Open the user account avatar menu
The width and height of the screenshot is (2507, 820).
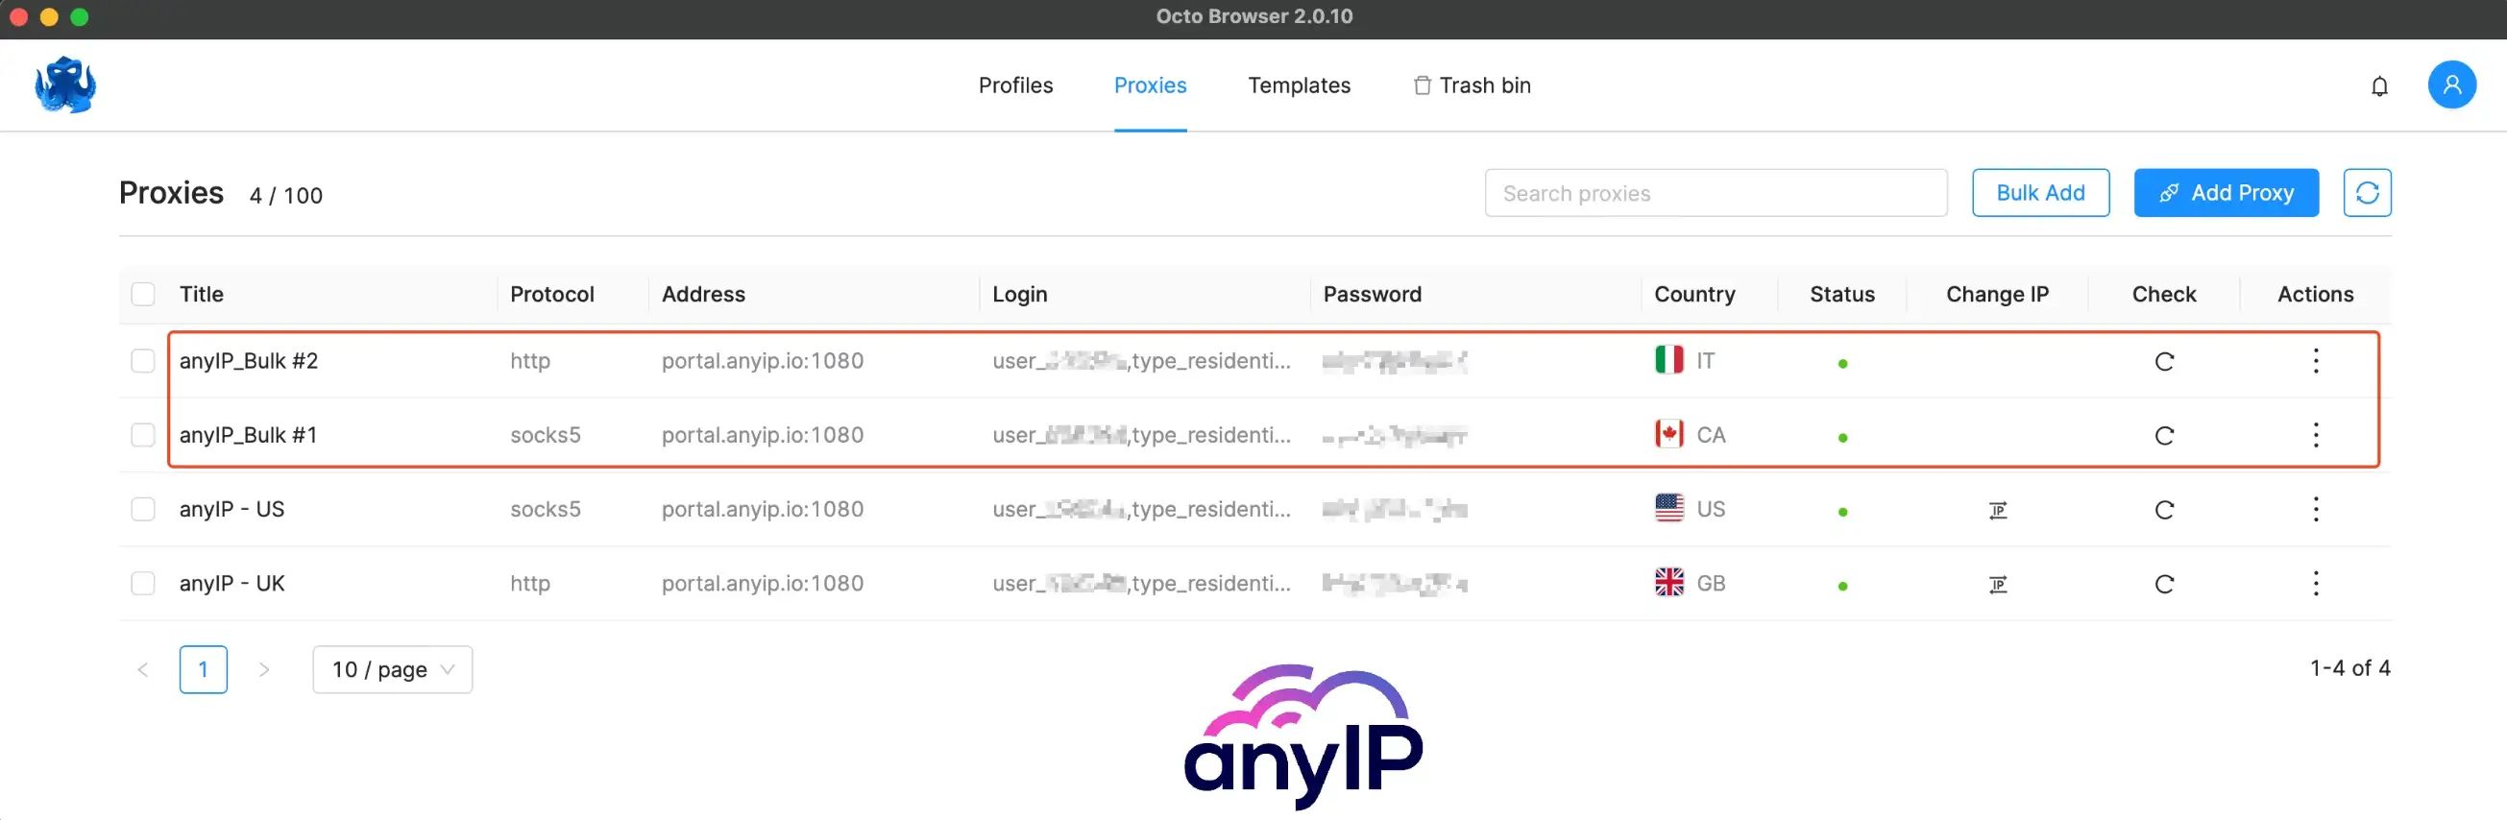2450,85
